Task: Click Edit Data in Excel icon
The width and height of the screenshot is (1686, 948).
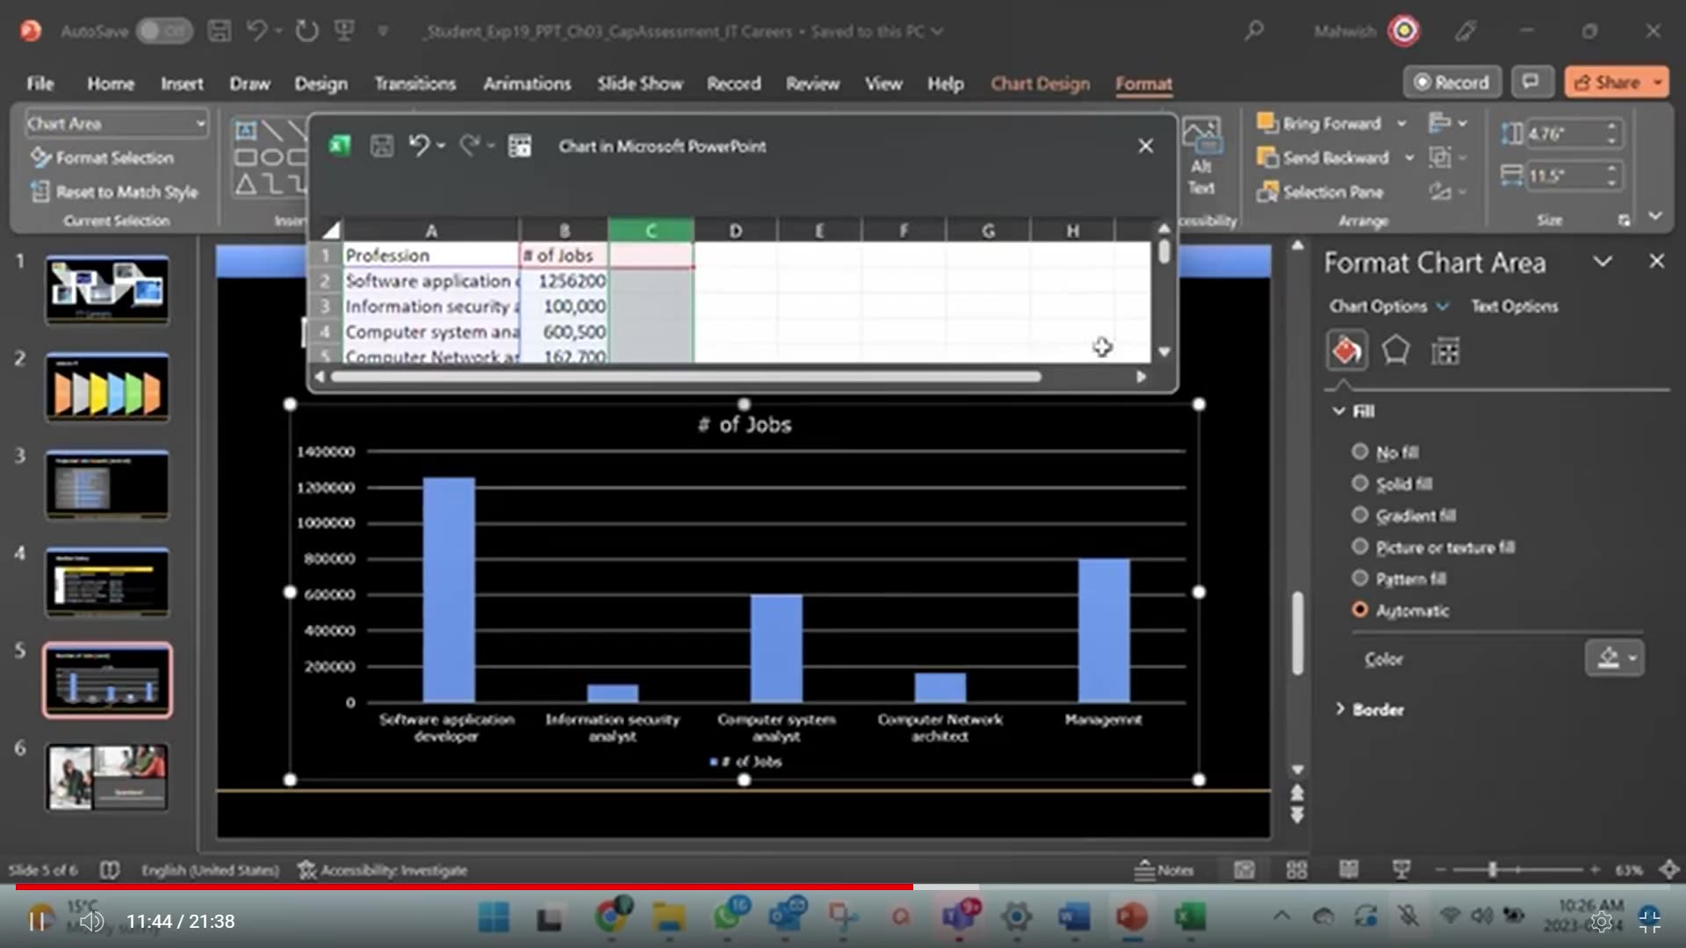Action: [520, 147]
